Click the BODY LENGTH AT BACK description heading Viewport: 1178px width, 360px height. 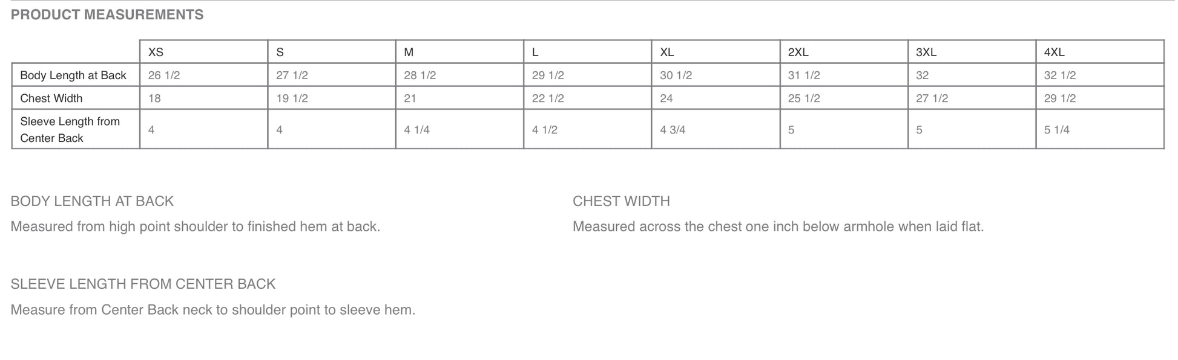point(92,201)
